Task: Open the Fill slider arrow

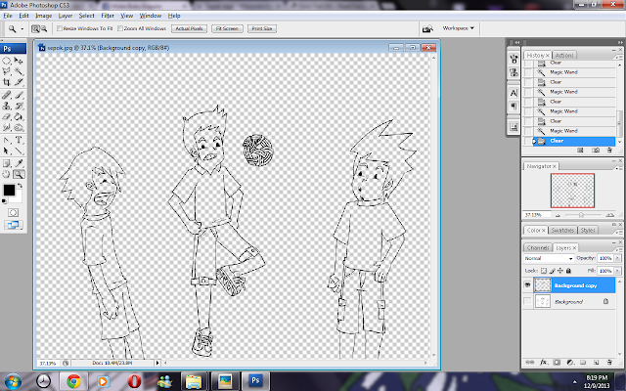Action: [x=618, y=271]
